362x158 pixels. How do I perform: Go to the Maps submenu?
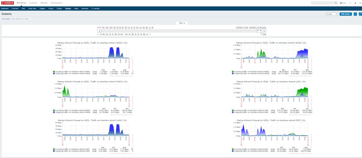tap(76, 8)
